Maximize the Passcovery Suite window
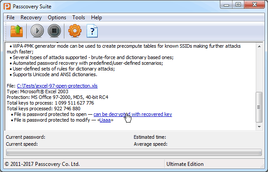 (238, 5)
